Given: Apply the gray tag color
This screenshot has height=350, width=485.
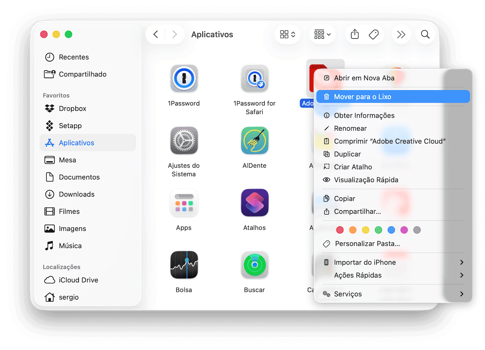Looking at the screenshot, I should tap(417, 230).
